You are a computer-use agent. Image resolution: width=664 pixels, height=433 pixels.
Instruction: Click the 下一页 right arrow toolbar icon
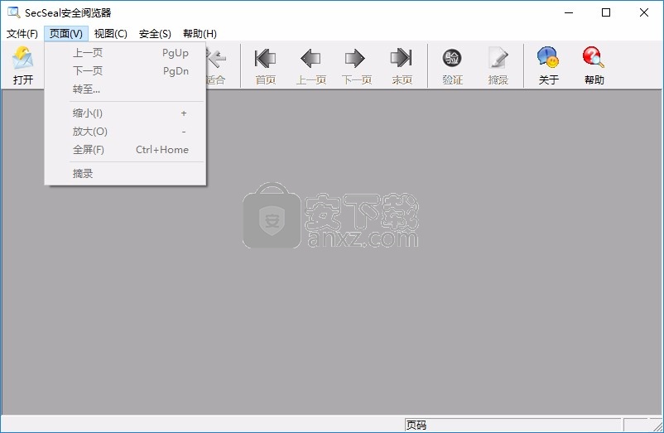[355, 59]
